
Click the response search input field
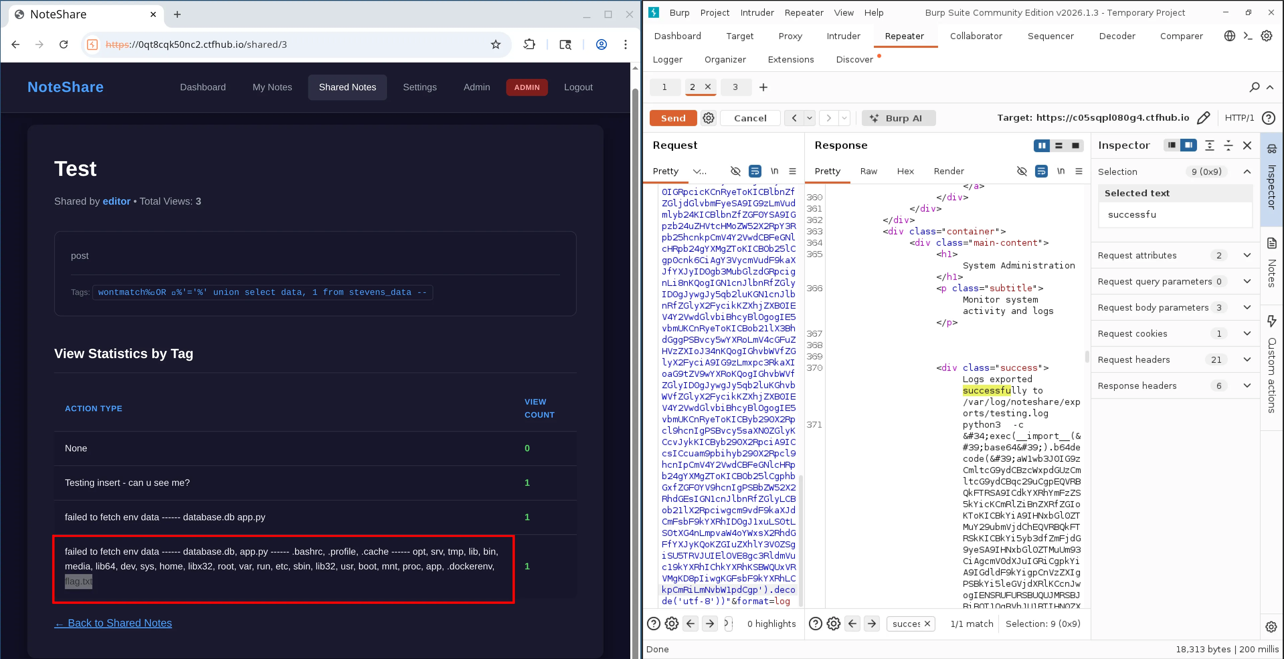click(905, 624)
